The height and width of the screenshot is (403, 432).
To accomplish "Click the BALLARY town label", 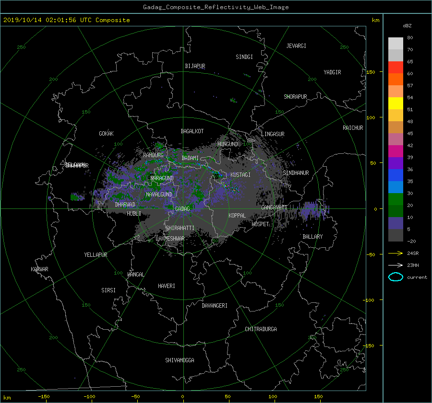I will point(312,237).
